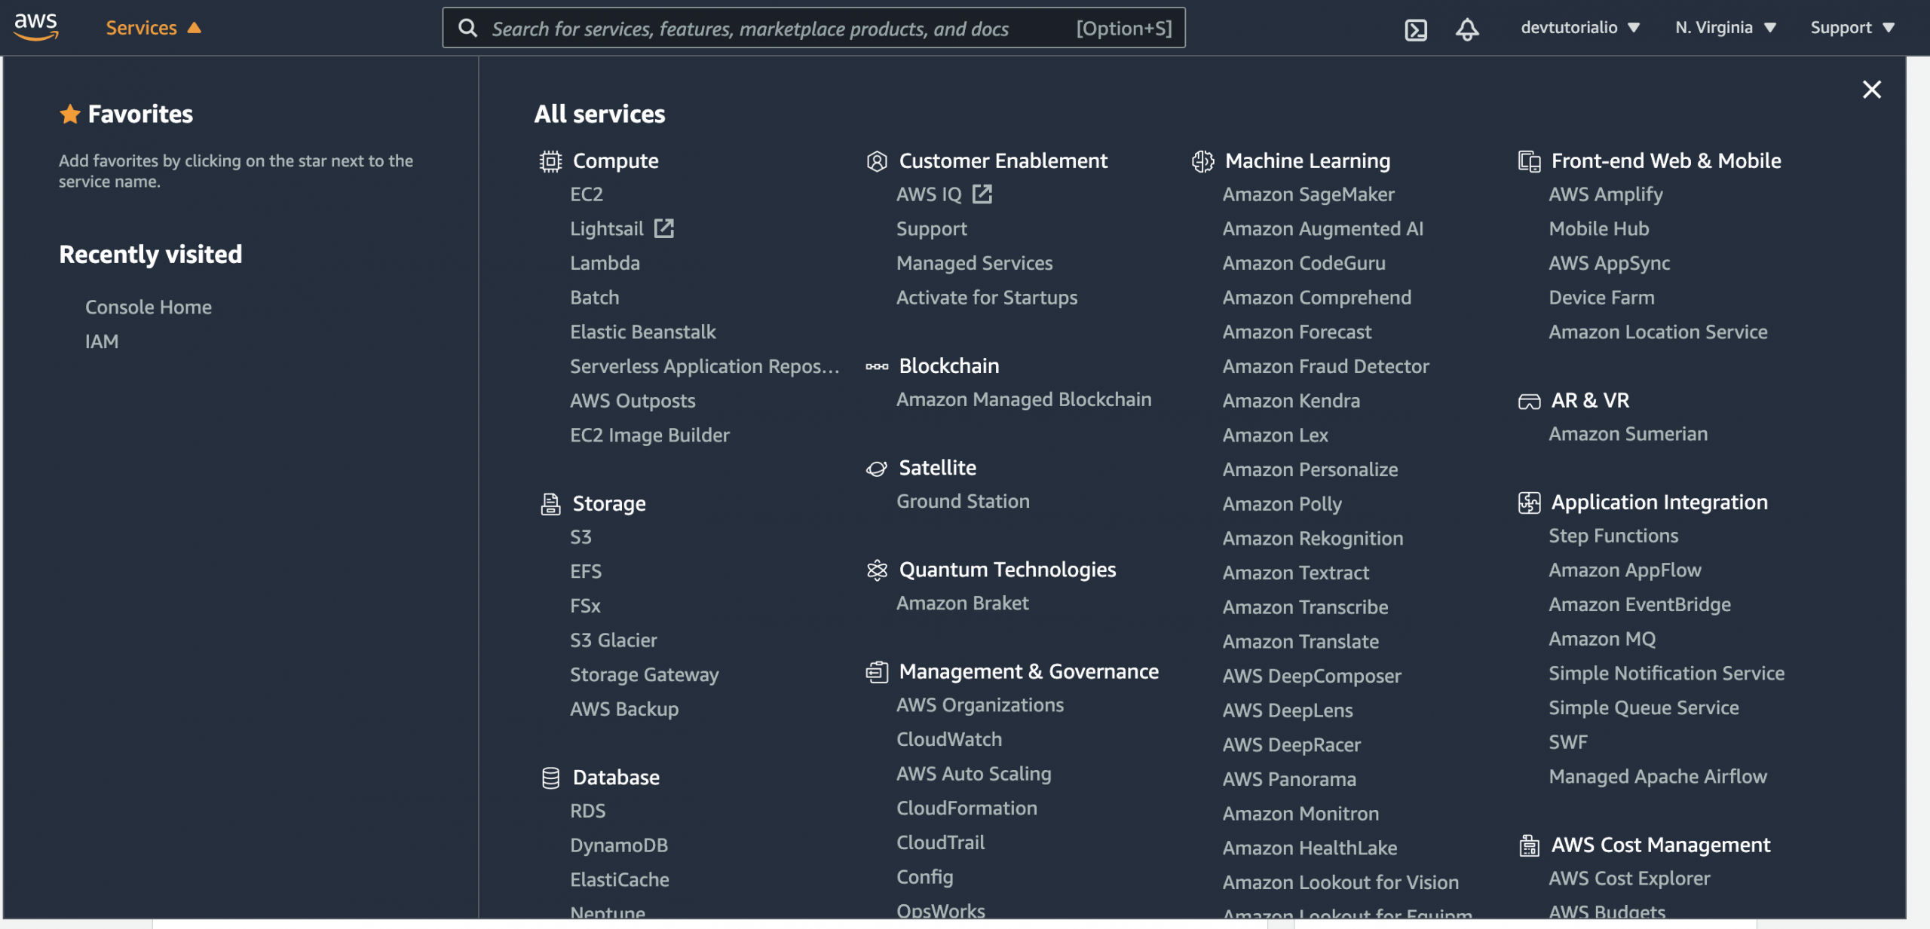Open Step Functions

(1613, 536)
